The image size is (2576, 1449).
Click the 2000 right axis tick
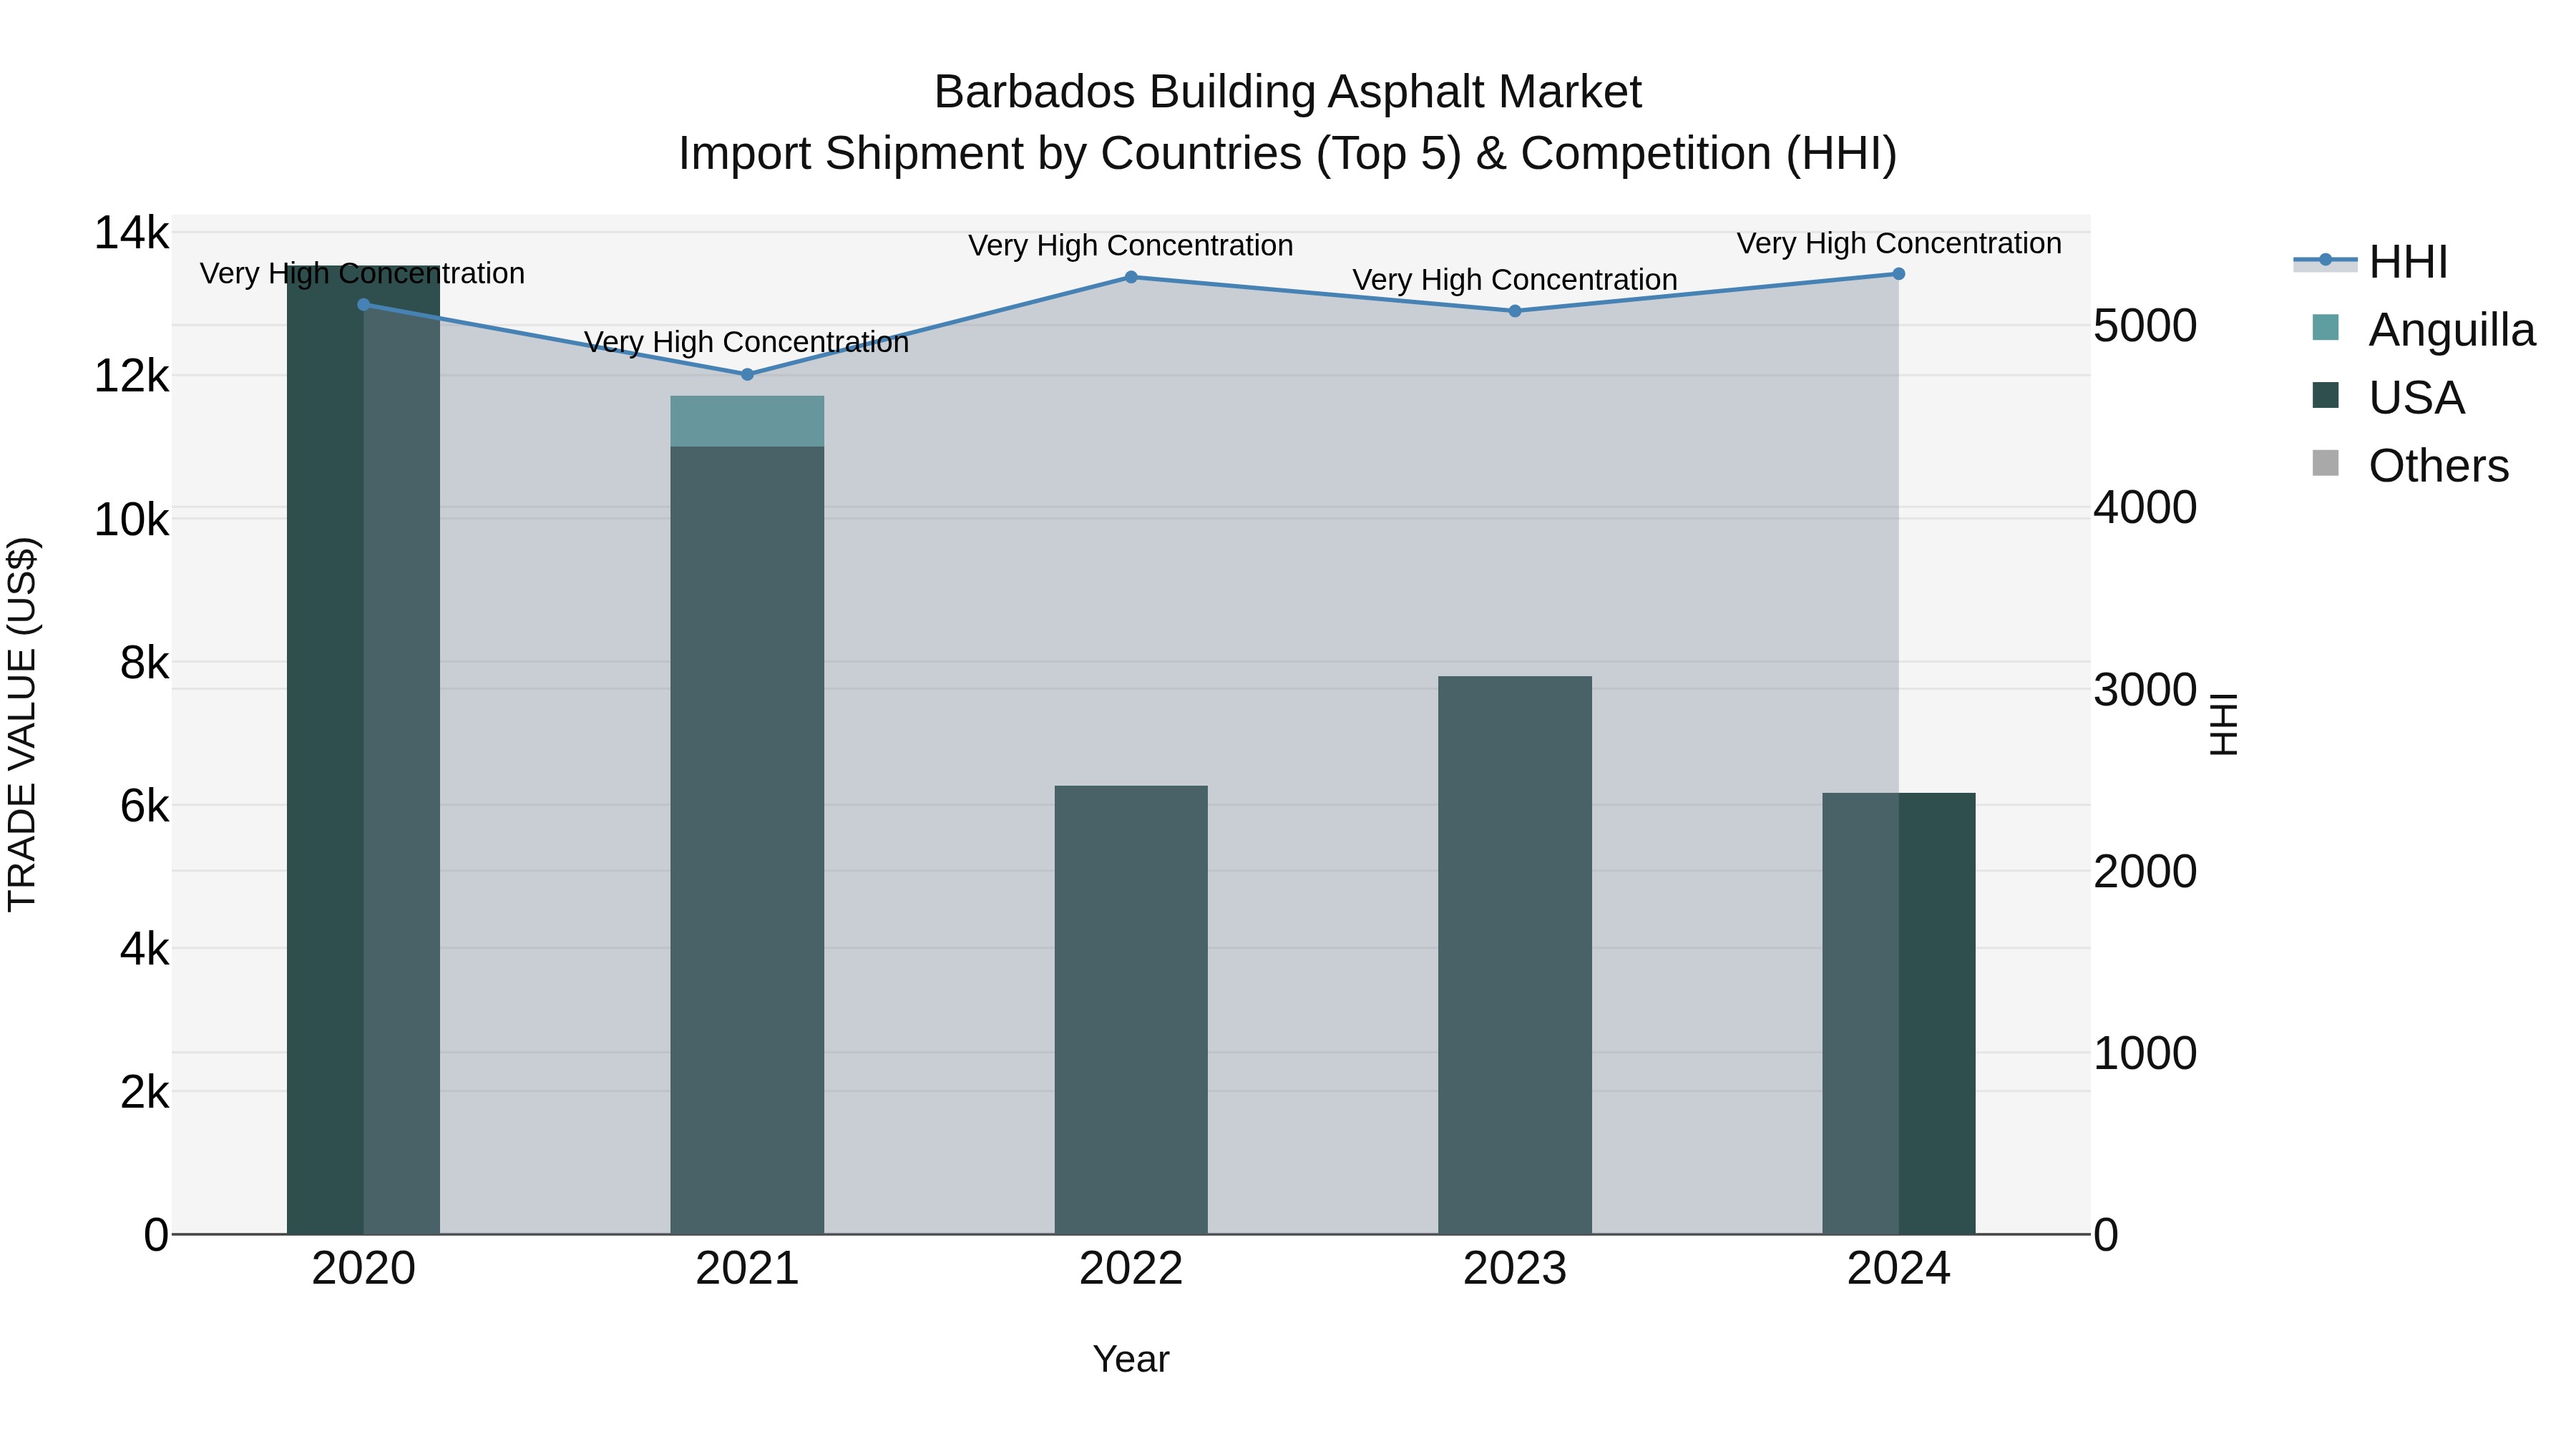2145,871
